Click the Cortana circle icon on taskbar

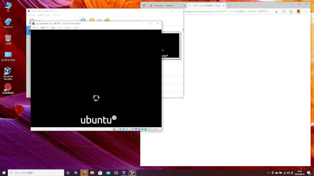coord(68,173)
